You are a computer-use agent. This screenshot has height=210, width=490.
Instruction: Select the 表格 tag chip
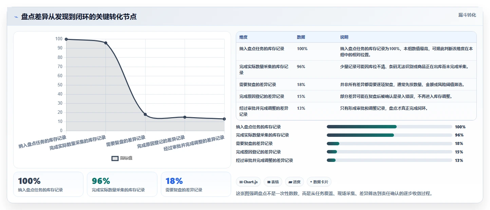273,182
